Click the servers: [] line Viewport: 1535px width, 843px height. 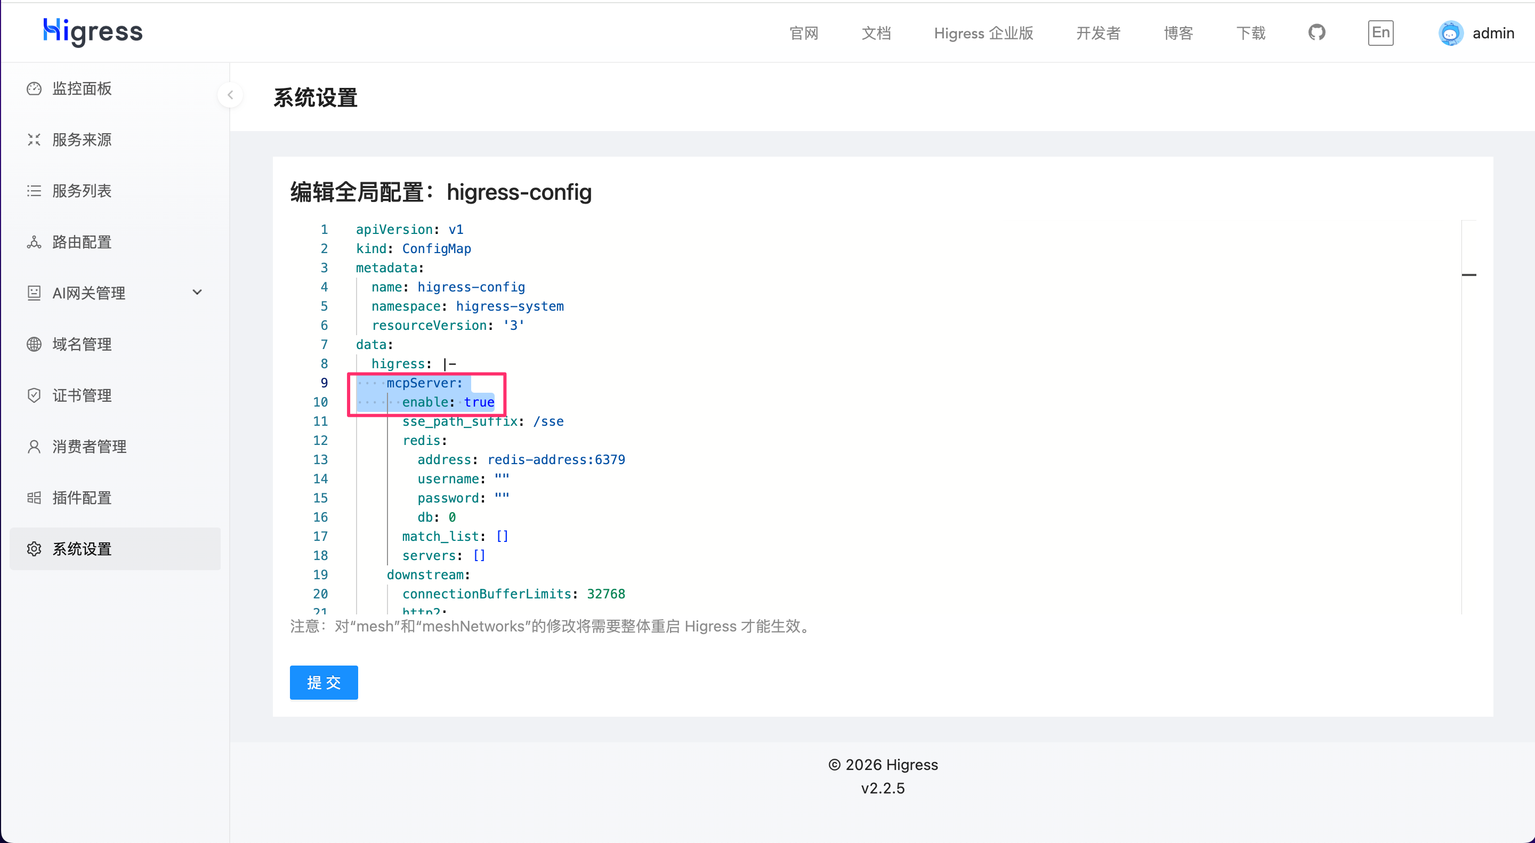(x=444, y=556)
